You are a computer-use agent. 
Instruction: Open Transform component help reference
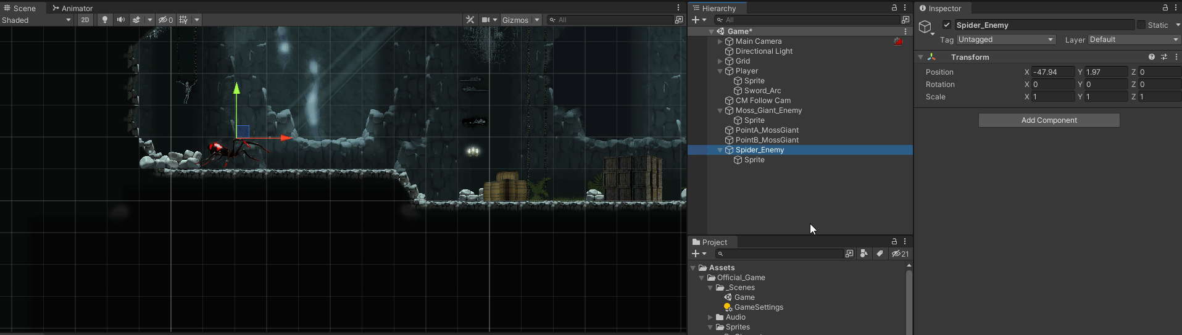[1151, 57]
